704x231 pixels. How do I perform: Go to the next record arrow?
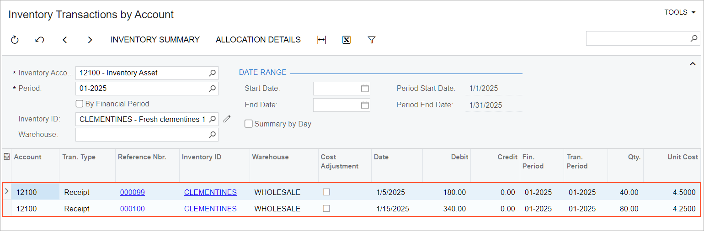pyautogui.click(x=90, y=40)
